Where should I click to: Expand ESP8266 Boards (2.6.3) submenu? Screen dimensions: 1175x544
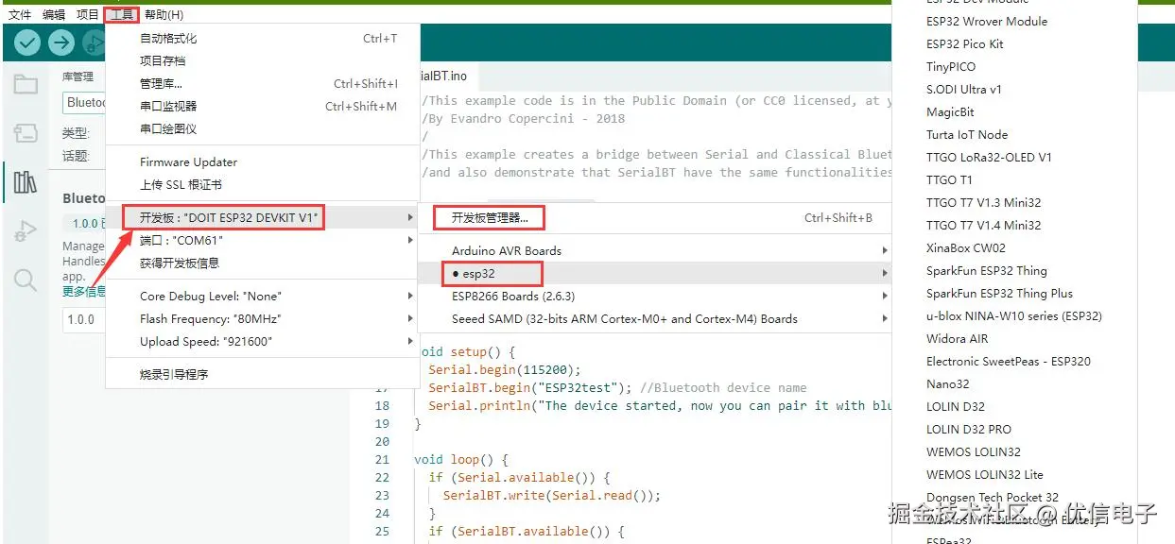[655, 297]
